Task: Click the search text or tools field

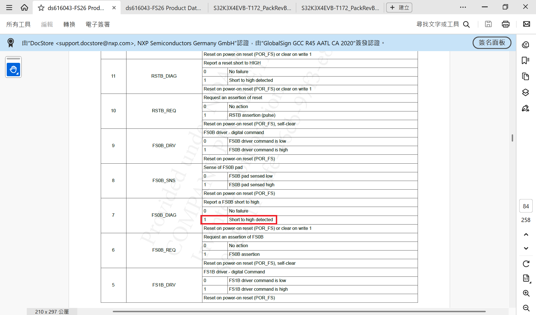Action: point(438,24)
